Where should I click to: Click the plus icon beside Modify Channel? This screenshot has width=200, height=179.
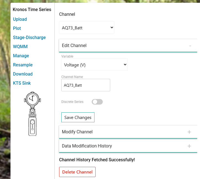pyautogui.click(x=189, y=132)
